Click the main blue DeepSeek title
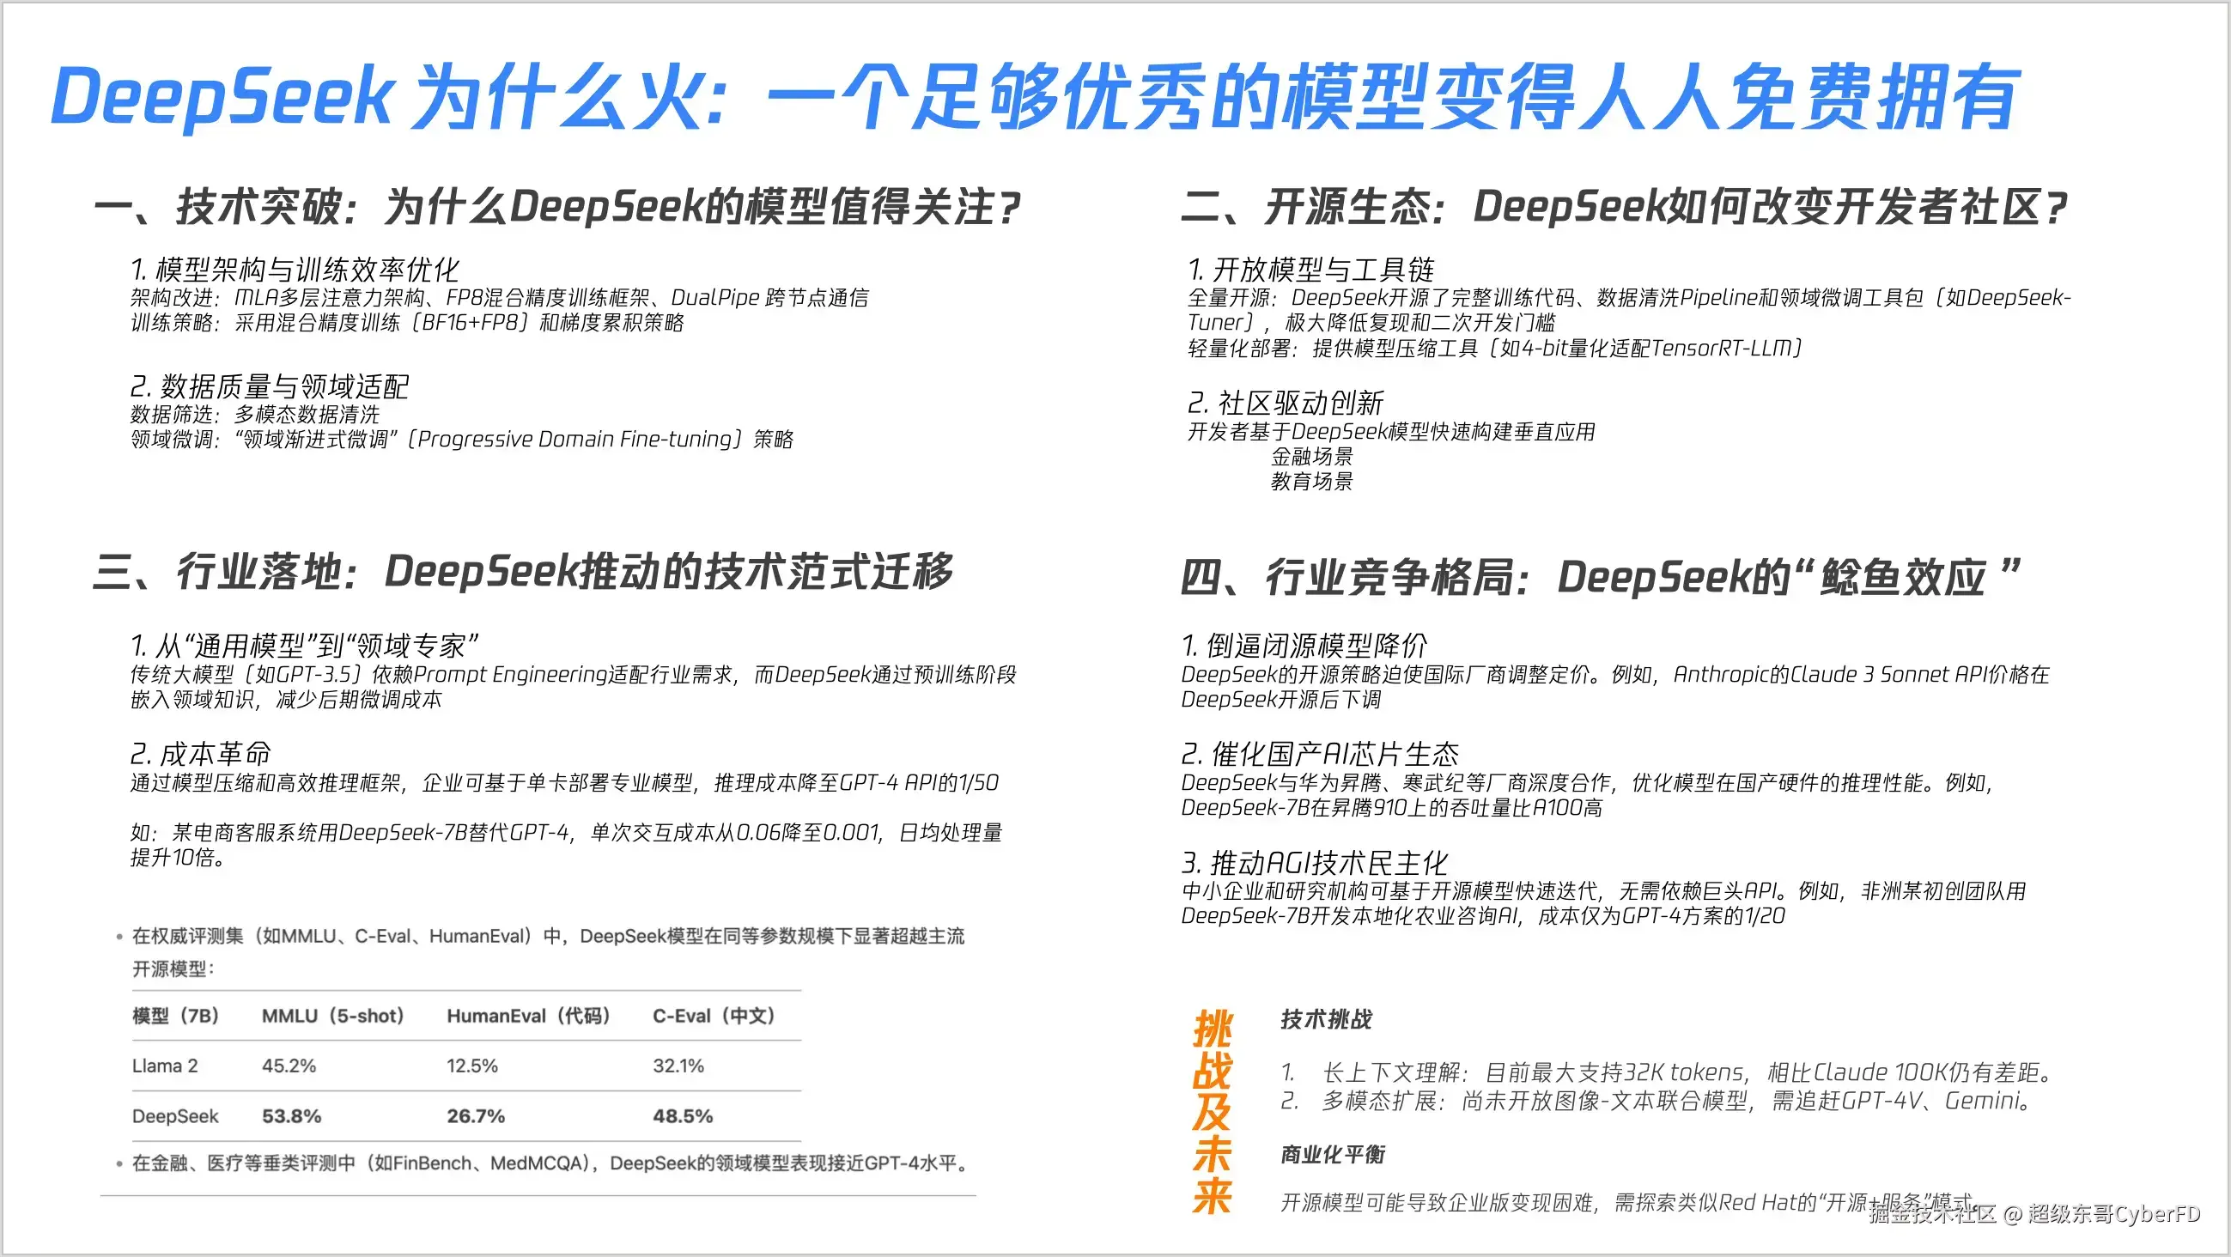This screenshot has height=1257, width=2231. coord(1035,97)
